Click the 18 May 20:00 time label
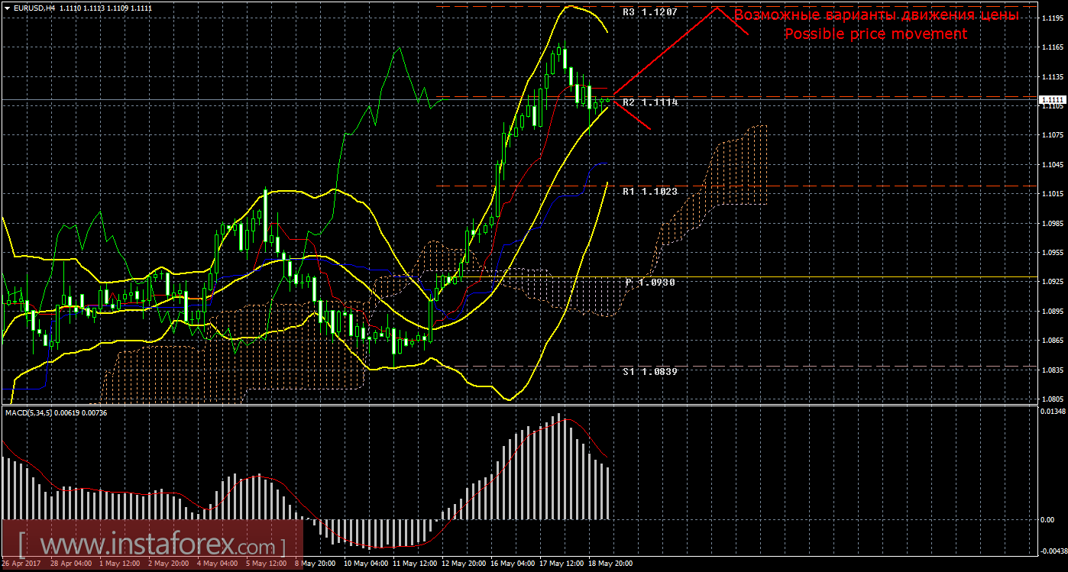 pyautogui.click(x=609, y=564)
